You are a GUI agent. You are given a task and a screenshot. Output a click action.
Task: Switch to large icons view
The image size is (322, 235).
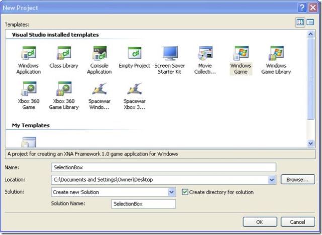[300, 22]
